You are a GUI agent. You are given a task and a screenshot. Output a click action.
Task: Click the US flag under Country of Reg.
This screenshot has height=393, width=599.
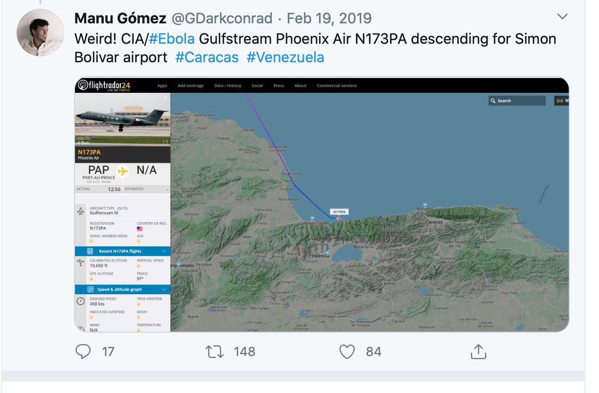[x=139, y=228]
